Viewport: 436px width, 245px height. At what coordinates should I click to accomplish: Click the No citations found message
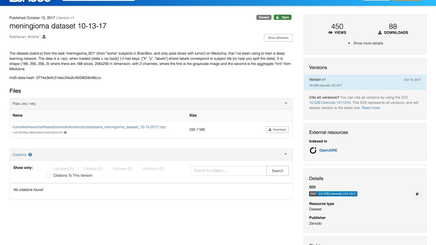click(28, 190)
